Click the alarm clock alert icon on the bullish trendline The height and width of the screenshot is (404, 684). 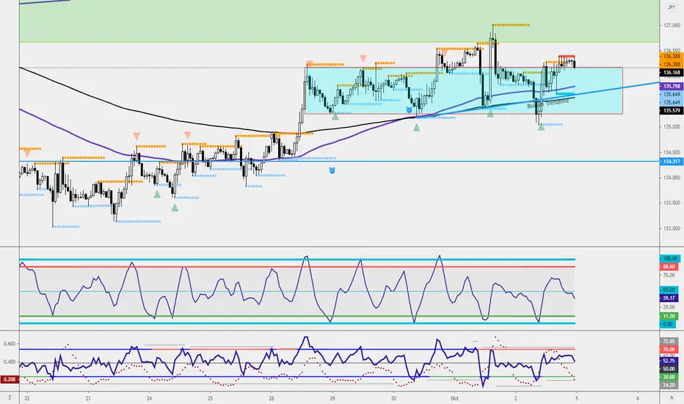(x=410, y=109)
